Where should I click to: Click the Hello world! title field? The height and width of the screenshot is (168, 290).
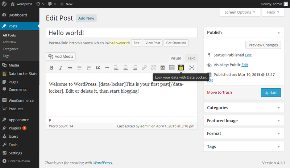click(x=121, y=33)
